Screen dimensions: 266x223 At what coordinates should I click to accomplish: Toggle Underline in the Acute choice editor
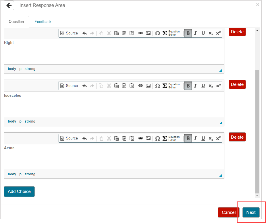coord(203,138)
